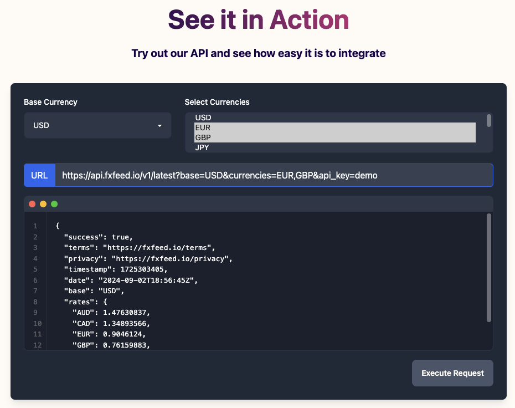Click the AUD rate line in response
The image size is (515, 408).
[111, 313]
